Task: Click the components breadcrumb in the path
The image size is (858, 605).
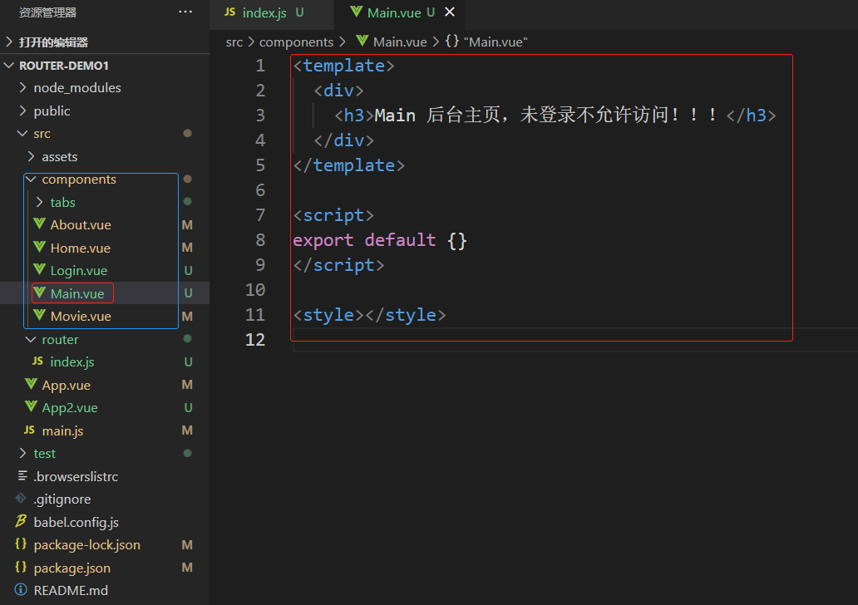Action: pos(296,42)
